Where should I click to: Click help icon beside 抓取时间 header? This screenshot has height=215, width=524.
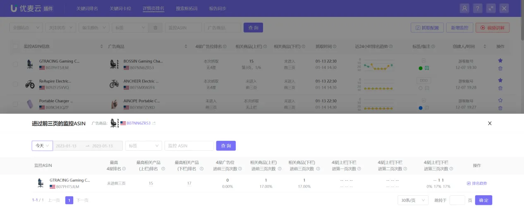tap(335, 47)
